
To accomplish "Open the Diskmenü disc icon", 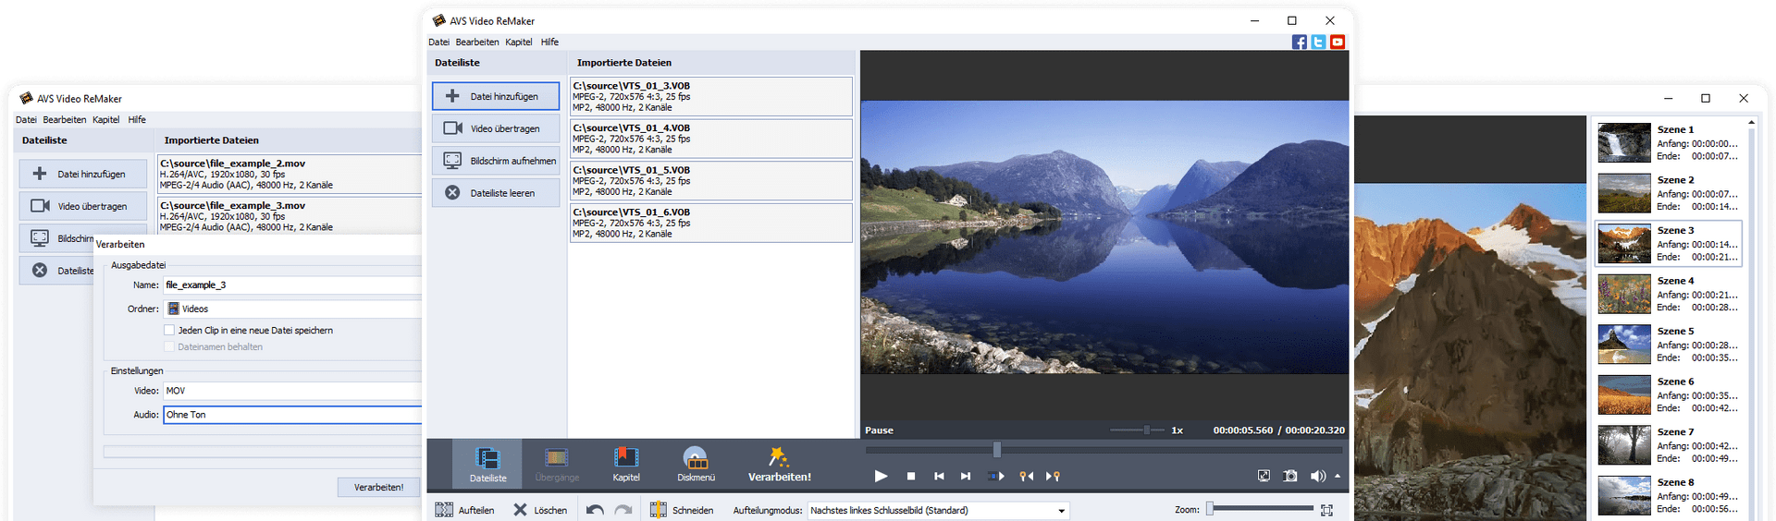I will [x=696, y=464].
